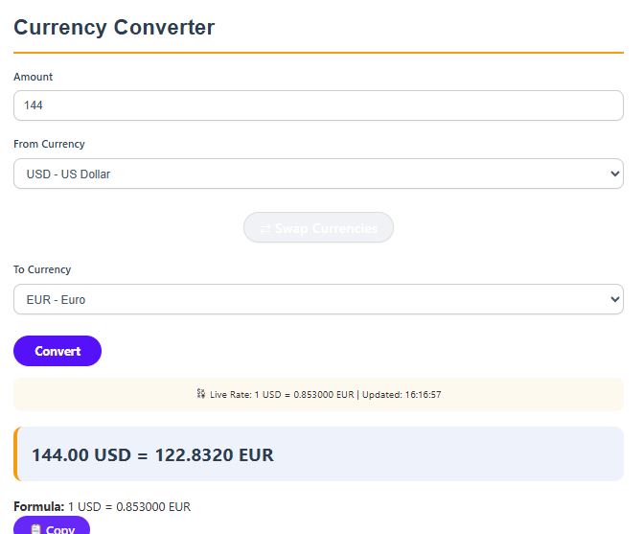Click the From Currency label
The height and width of the screenshot is (534, 643).
[49, 144]
